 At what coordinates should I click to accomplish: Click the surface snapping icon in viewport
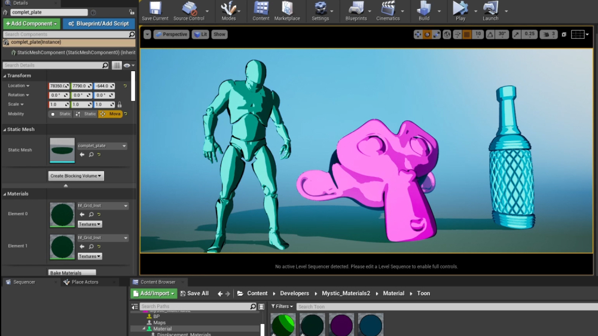tap(457, 34)
